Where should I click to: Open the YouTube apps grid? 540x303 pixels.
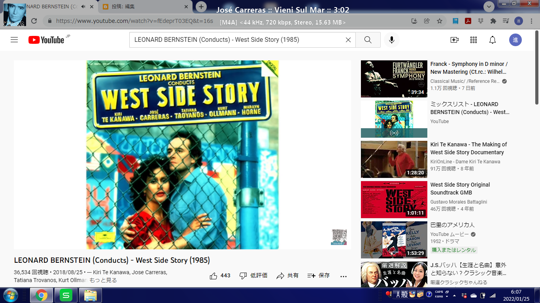474,40
